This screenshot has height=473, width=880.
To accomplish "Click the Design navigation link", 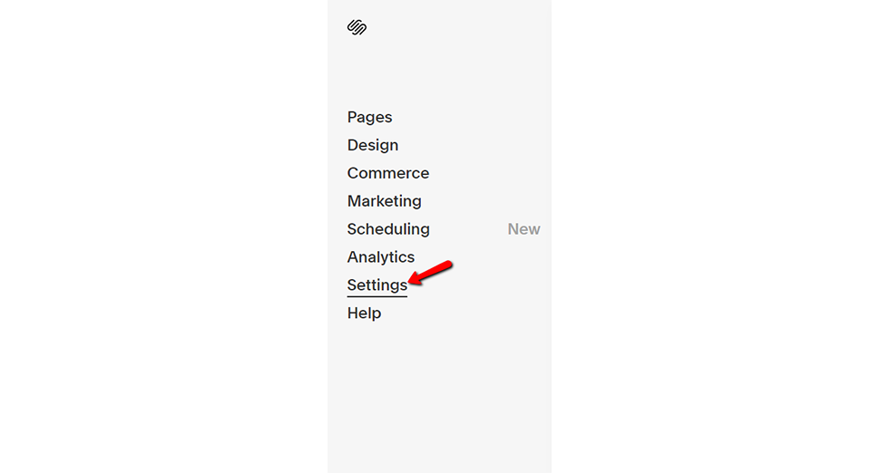I will [x=373, y=145].
